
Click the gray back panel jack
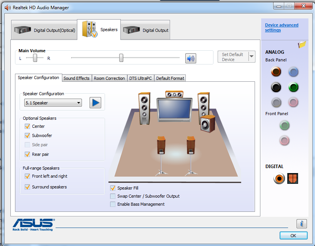coord(276,102)
